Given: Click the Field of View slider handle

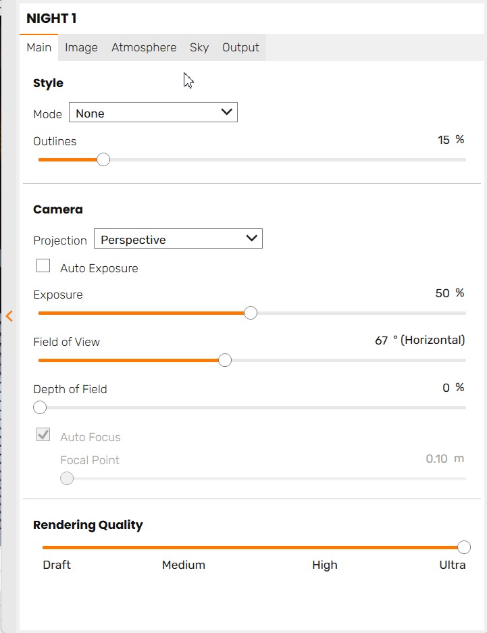Looking at the screenshot, I should click(225, 361).
